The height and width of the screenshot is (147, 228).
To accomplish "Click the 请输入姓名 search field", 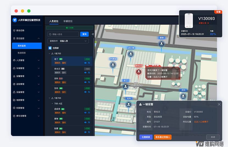I will tap(63, 34).
